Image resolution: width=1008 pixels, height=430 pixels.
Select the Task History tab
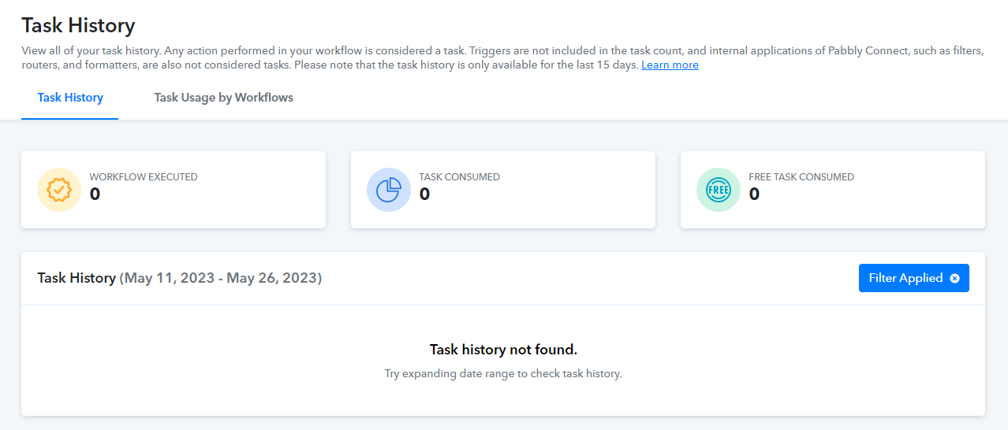[x=70, y=98]
